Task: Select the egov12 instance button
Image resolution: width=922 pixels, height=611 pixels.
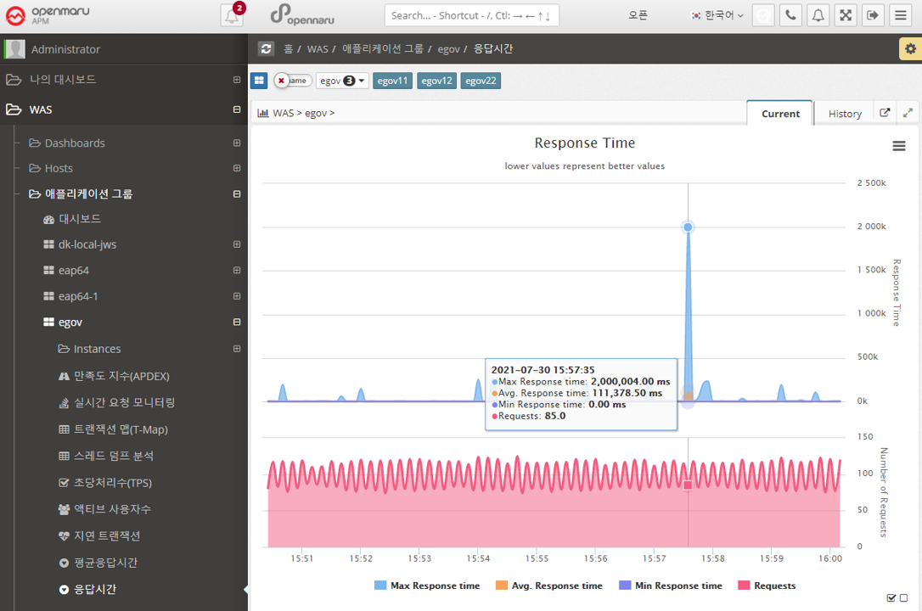Action: 436,81
